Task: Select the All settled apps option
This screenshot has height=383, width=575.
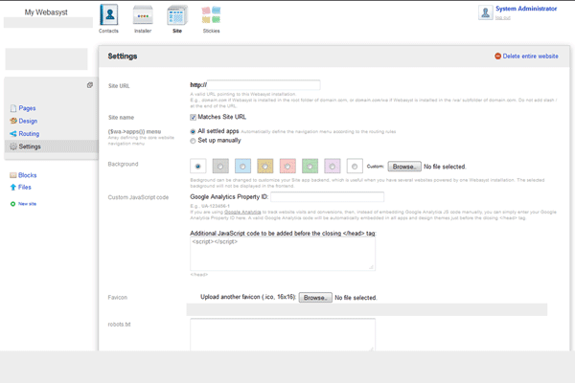Action: click(194, 130)
